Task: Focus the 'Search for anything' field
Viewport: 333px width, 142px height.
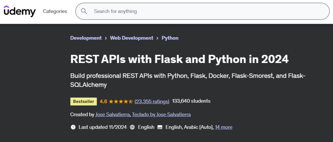Action: click(x=195, y=11)
